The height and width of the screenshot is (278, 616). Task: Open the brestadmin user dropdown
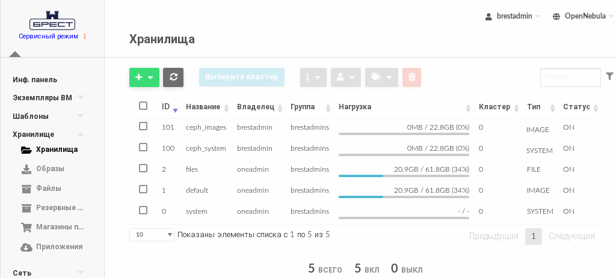pyautogui.click(x=513, y=16)
